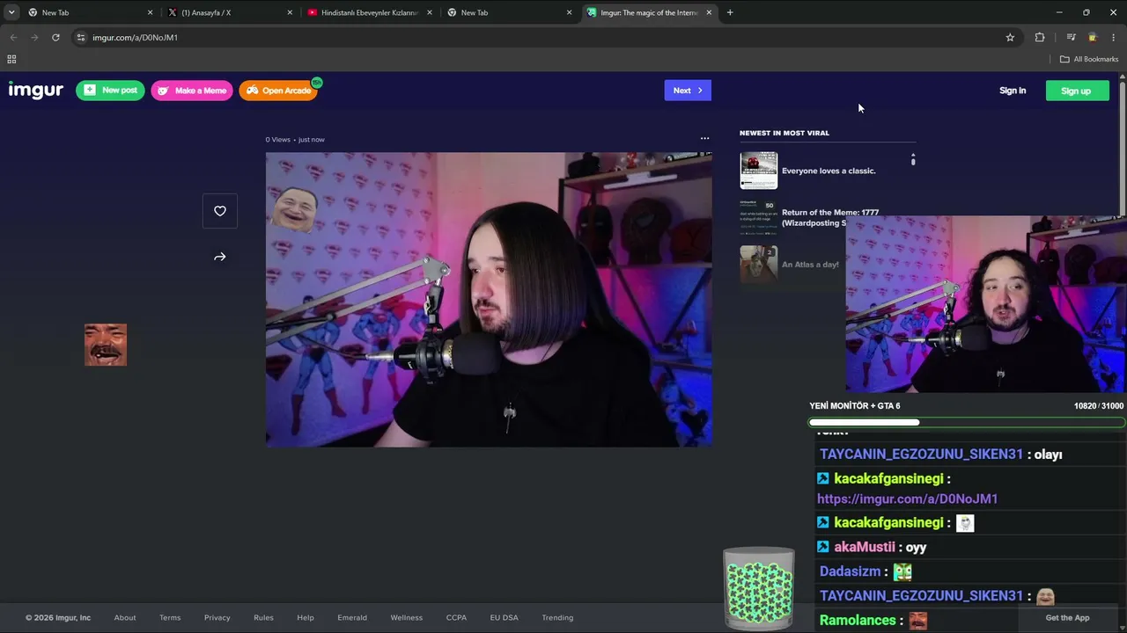Click the browser forward arrow
The height and width of the screenshot is (633, 1127).
click(x=34, y=38)
